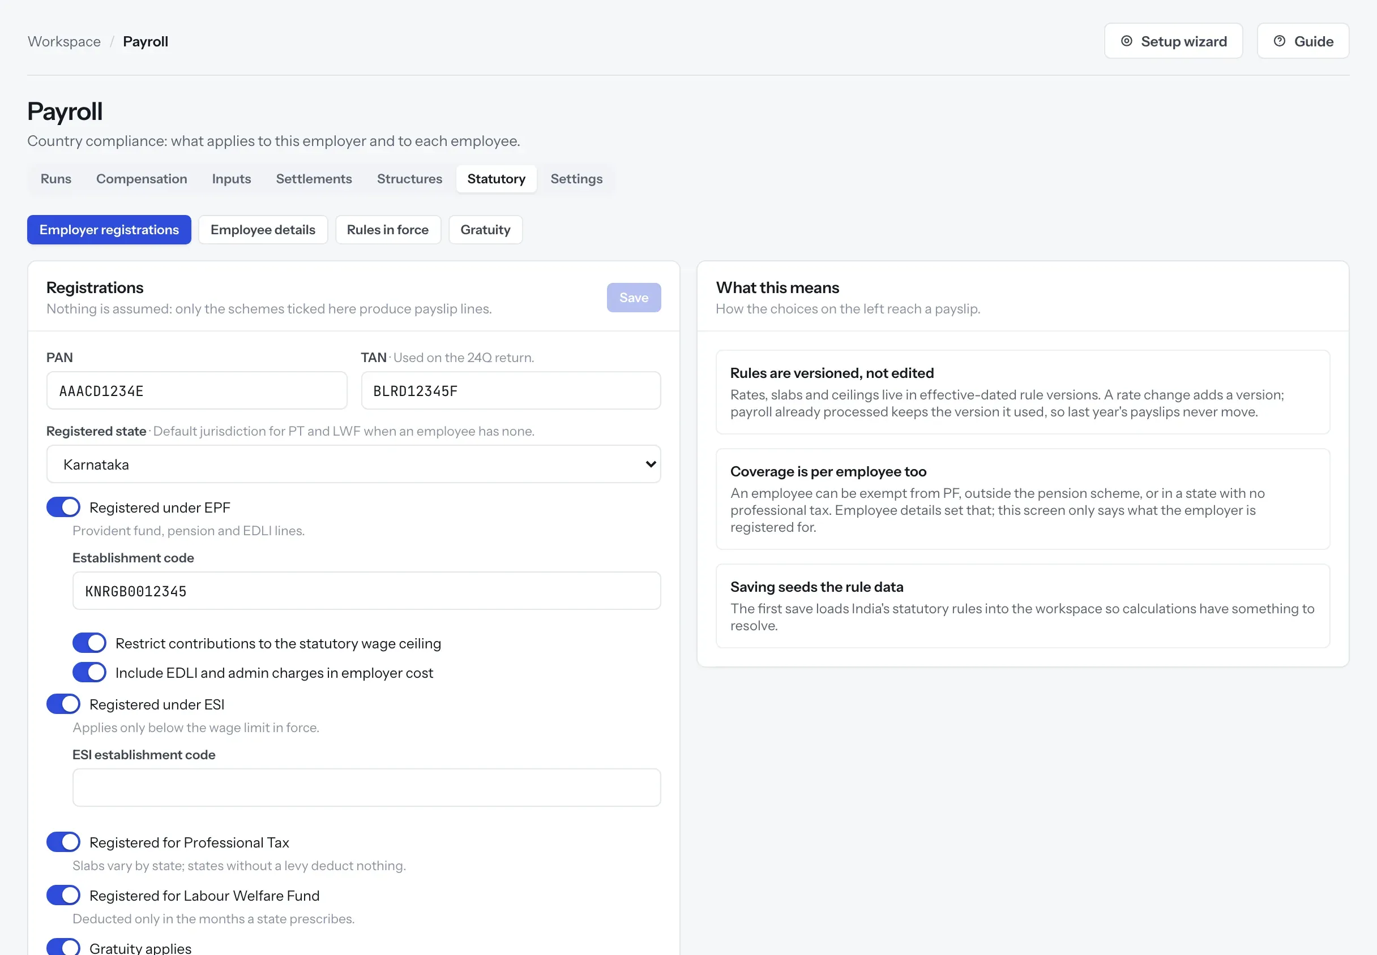Image resolution: width=1377 pixels, height=955 pixels.
Task: Click 'Saving seeds the rule data' heading
Action: tap(816, 587)
